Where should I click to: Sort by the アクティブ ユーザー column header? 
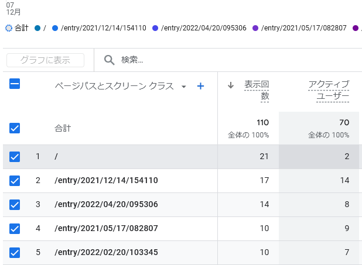point(329,90)
